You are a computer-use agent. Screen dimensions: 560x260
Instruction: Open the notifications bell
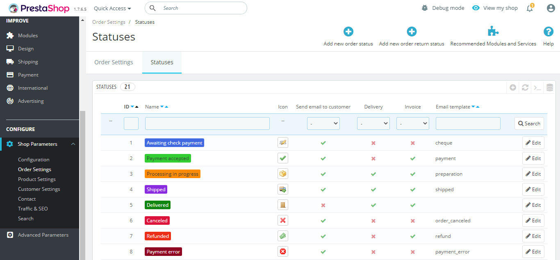tap(530, 8)
